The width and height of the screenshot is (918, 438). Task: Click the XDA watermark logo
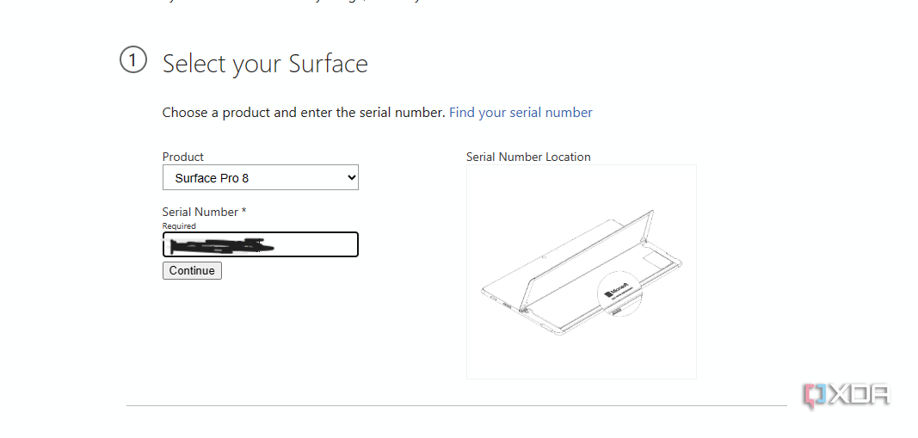[846, 395]
